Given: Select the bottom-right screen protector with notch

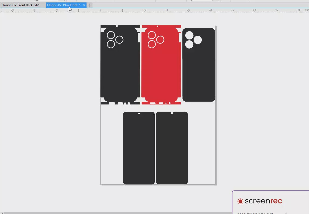Looking at the screenshot, I should point(172,149).
